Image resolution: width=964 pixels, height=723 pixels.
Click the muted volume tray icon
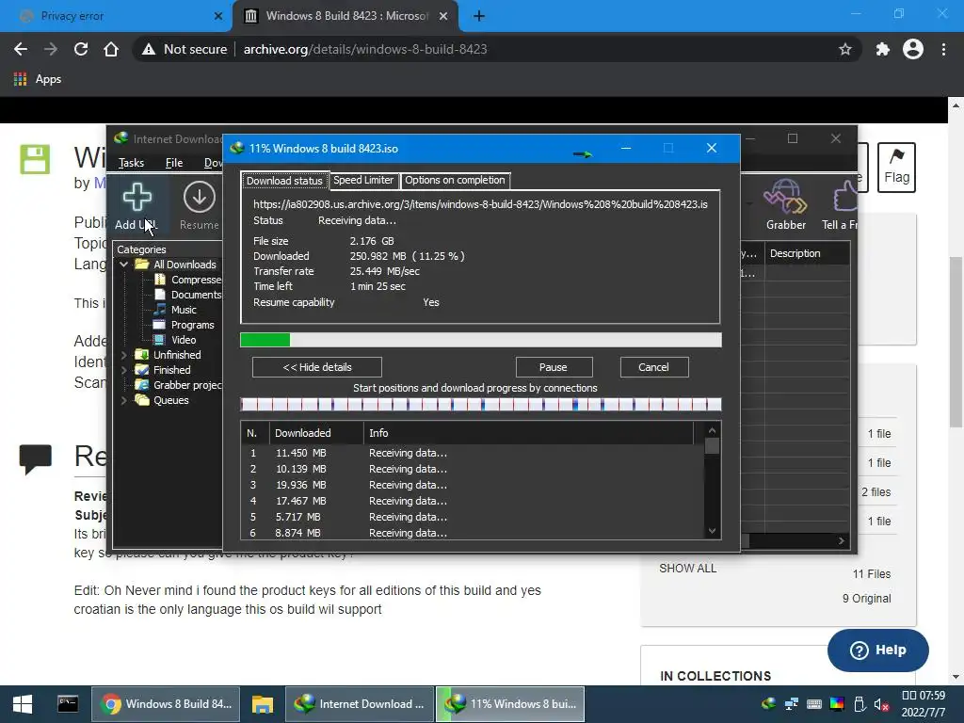pyautogui.click(x=881, y=704)
